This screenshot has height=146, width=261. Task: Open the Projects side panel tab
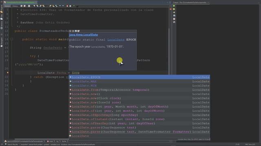[2, 9]
